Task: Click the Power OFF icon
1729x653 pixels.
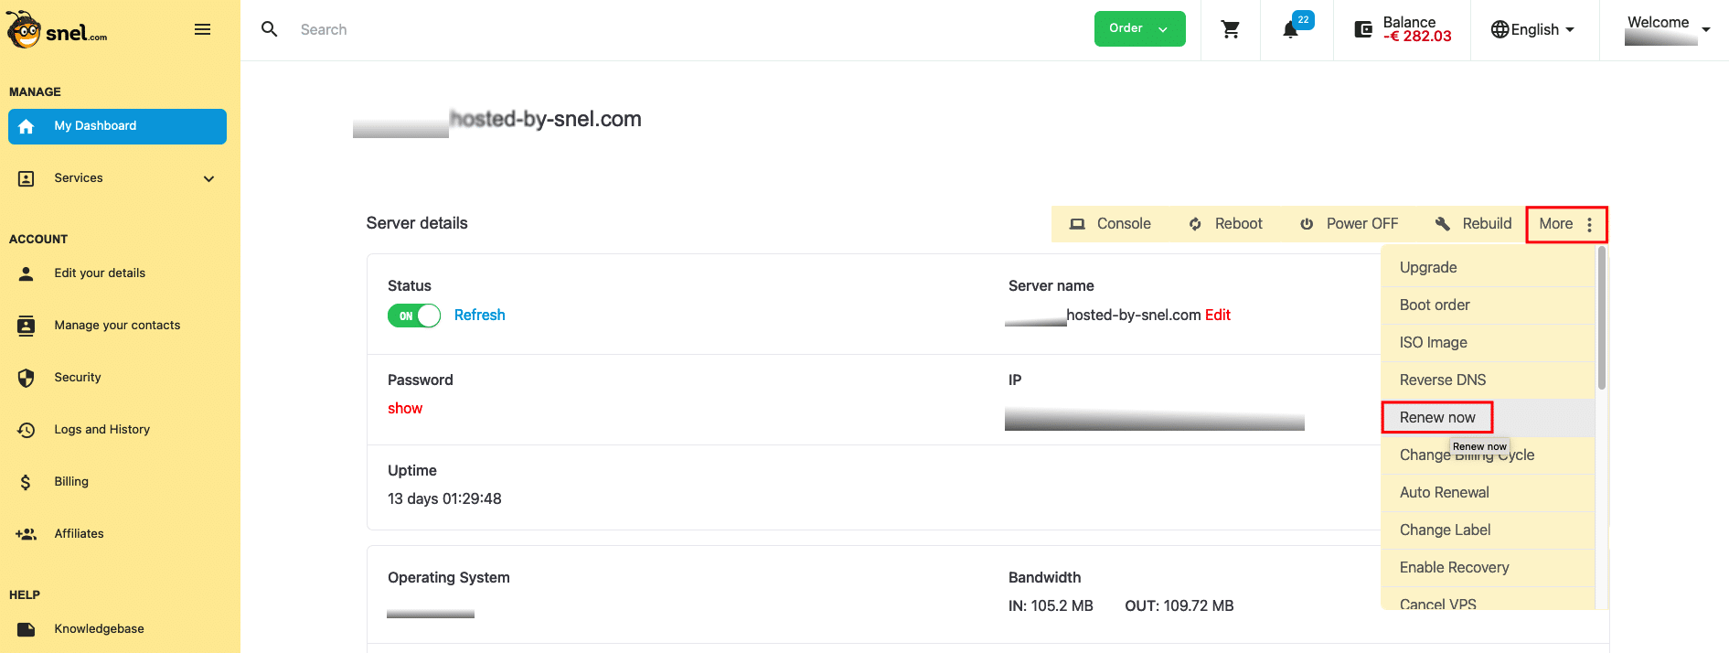Action: [1307, 224]
